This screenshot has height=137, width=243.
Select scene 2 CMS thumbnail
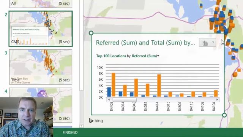point(41,29)
